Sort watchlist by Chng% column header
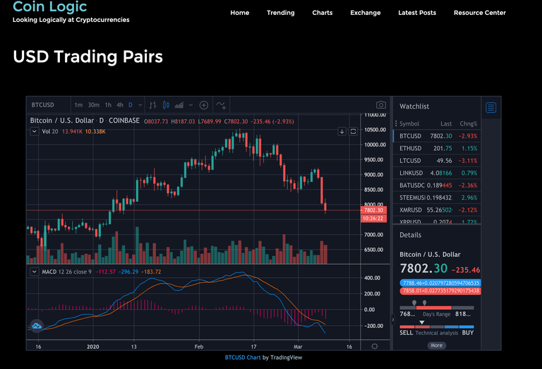 coord(469,123)
